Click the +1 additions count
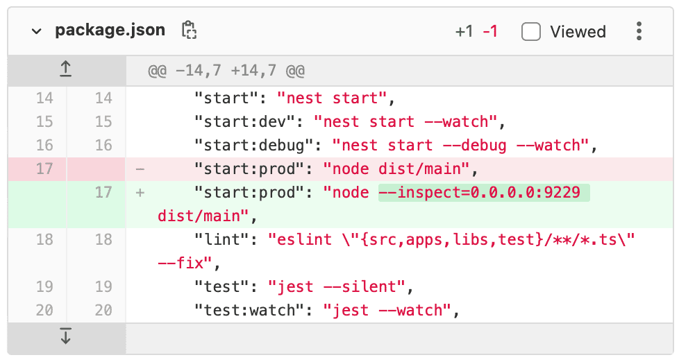The height and width of the screenshot is (362, 679). [464, 32]
